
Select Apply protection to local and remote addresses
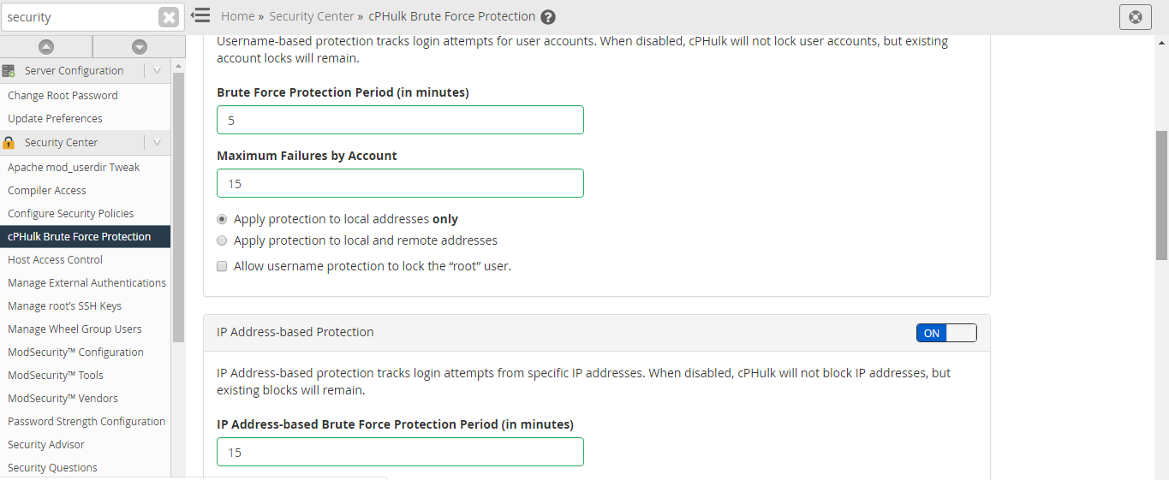click(222, 240)
